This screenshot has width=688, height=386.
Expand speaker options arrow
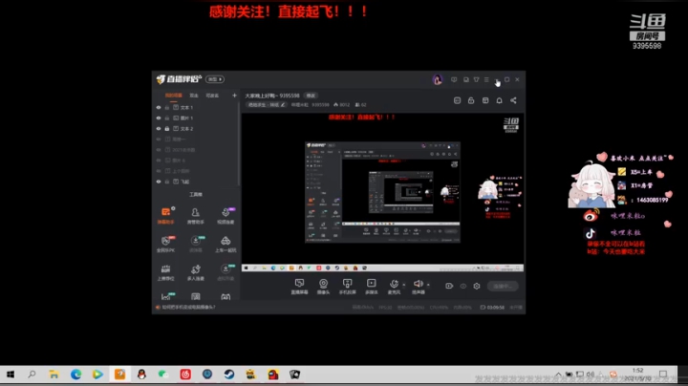pos(428,285)
